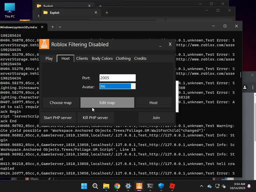The width and height of the screenshot is (256, 192).
Task: Maximize the terminal window
Action: (x=225, y=26)
